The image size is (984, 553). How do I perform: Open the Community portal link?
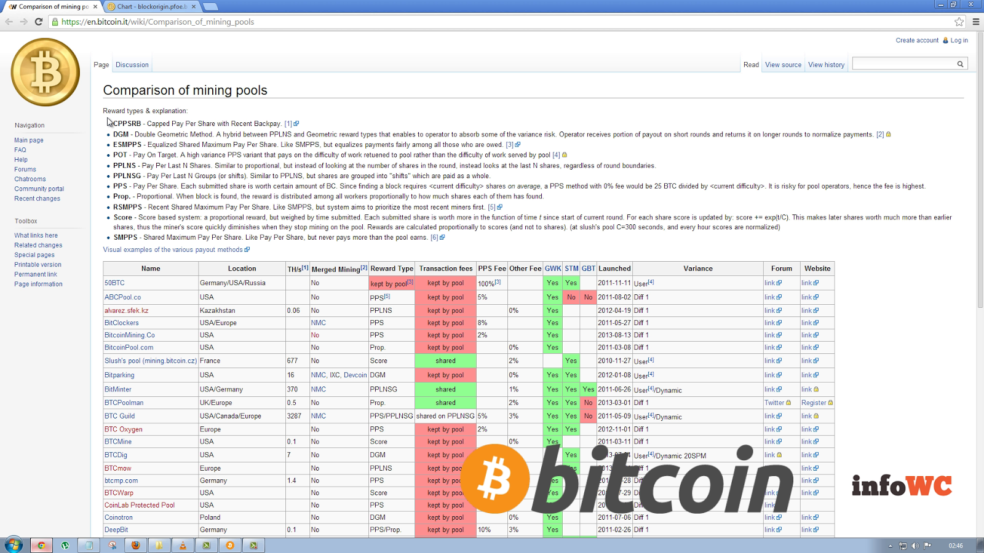[x=39, y=189]
